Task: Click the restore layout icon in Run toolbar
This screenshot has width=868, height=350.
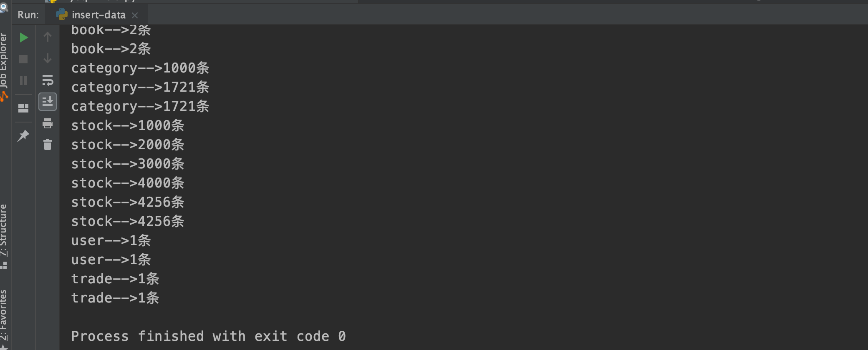Action: click(x=23, y=108)
